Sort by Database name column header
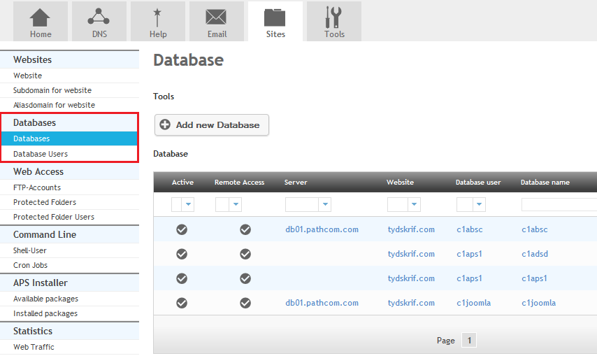Screen dimensions: 597x356 545,183
